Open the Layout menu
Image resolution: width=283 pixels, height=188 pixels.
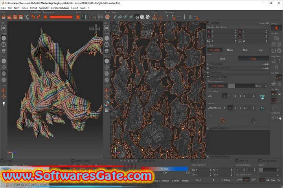[75, 8]
